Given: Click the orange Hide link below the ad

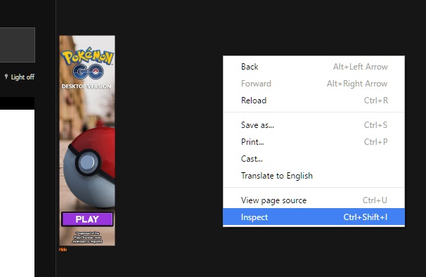Looking at the screenshot, I should [x=63, y=250].
